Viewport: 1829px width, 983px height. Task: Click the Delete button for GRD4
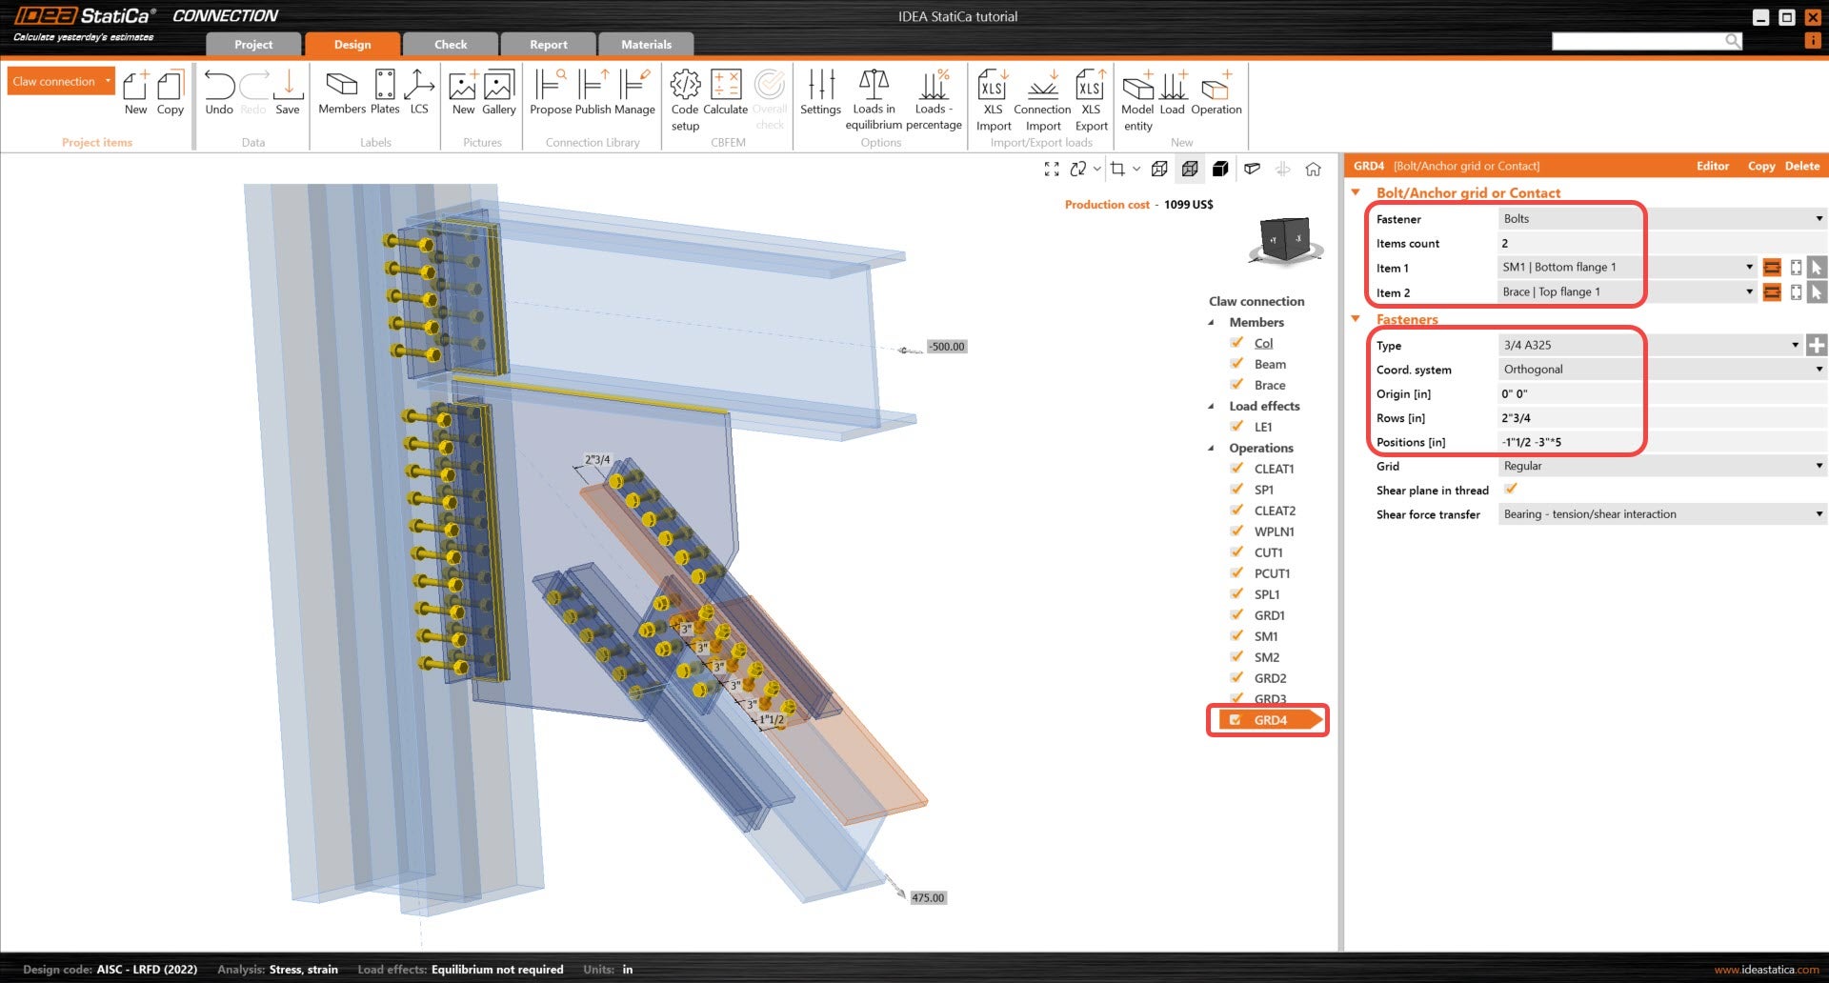click(x=1801, y=166)
